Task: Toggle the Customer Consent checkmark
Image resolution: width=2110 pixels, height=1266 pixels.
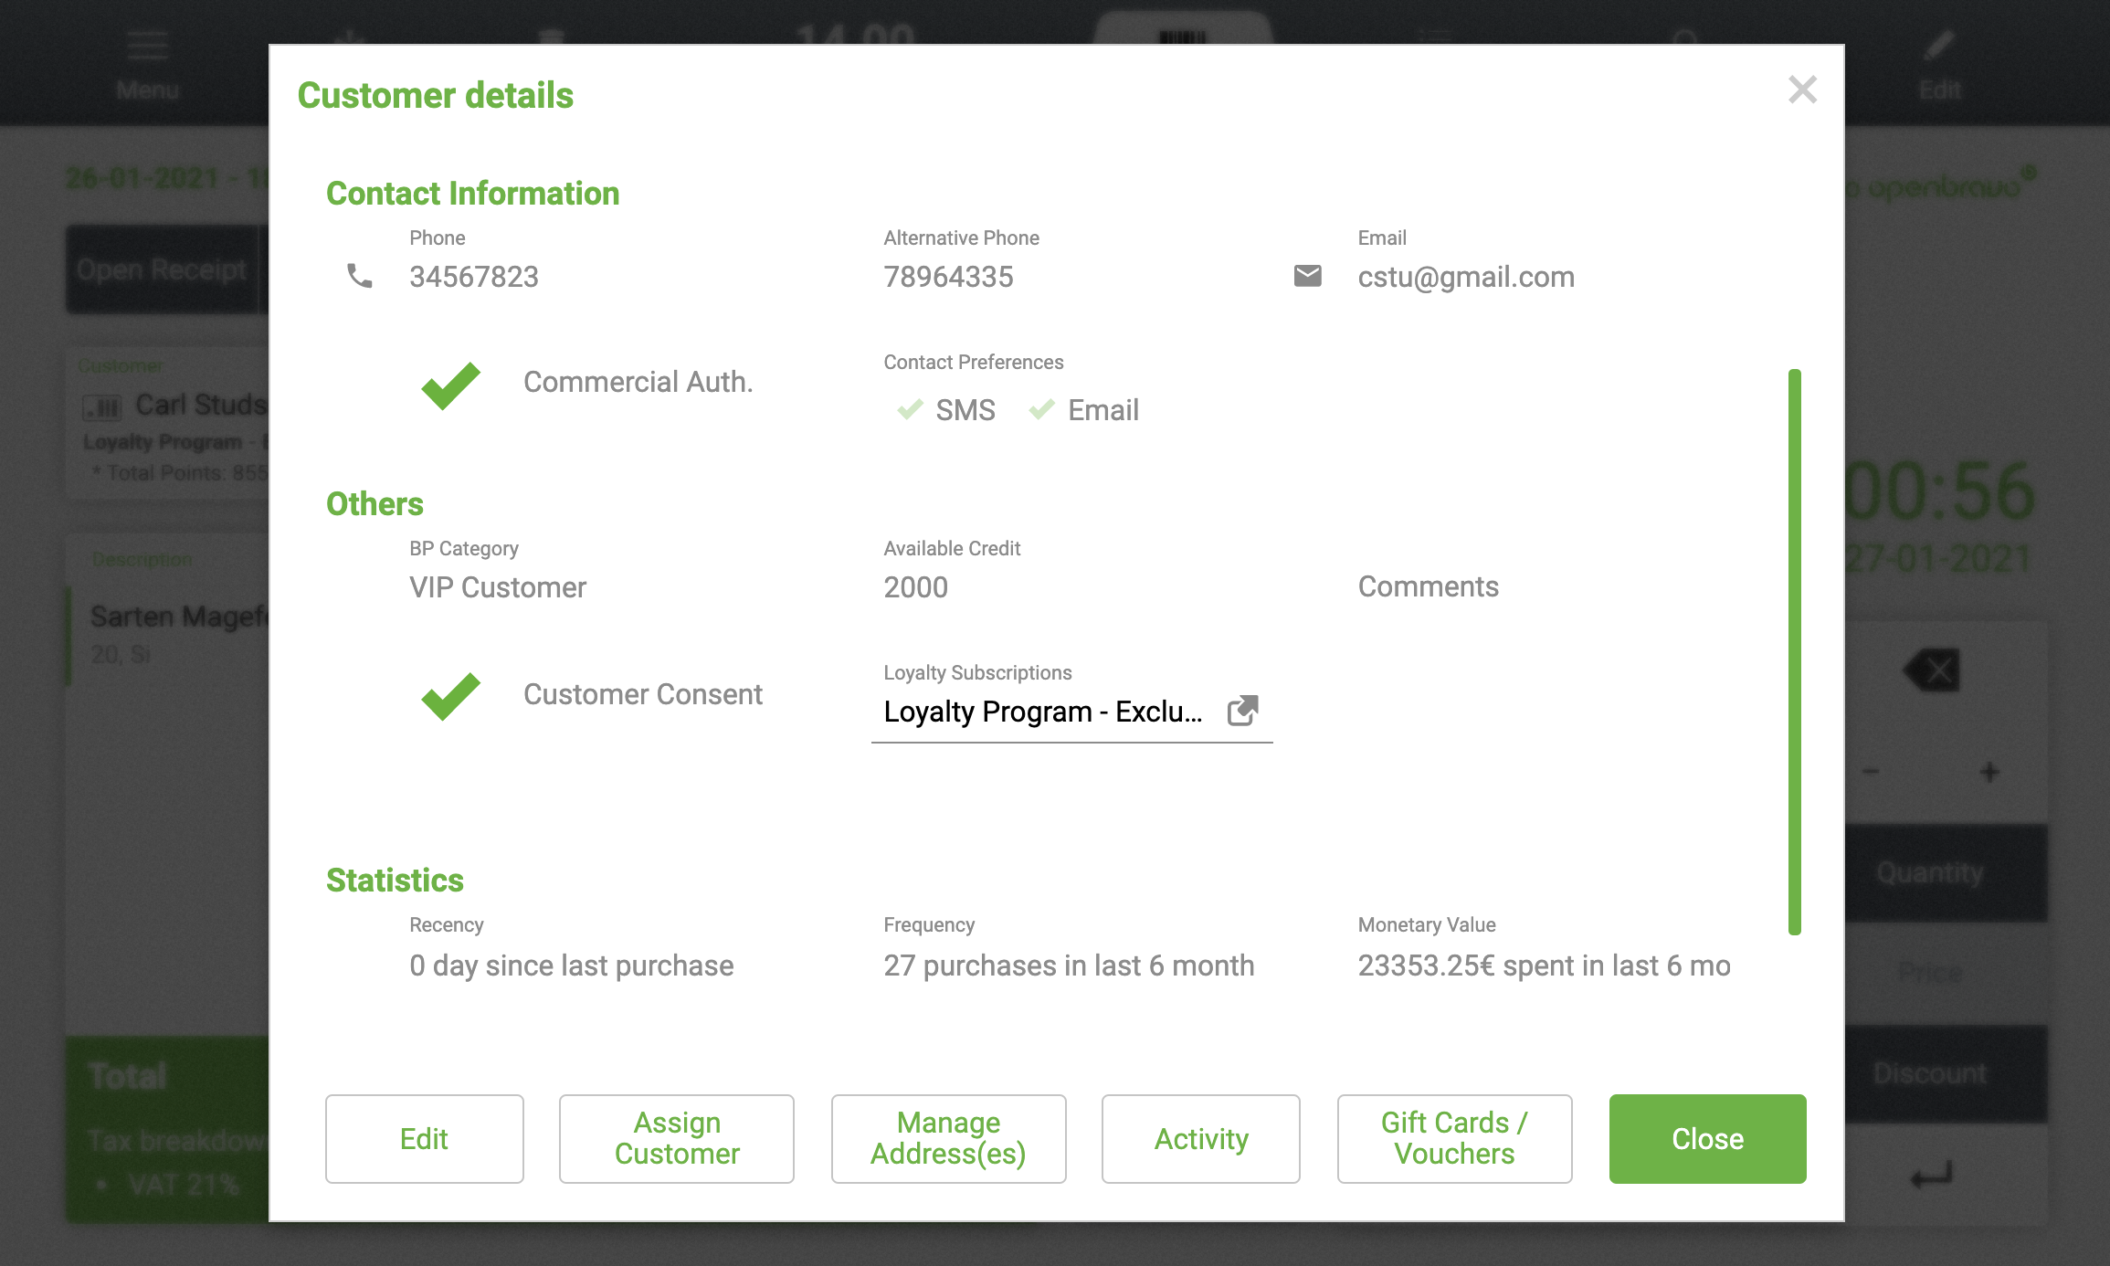Action: pos(451,695)
